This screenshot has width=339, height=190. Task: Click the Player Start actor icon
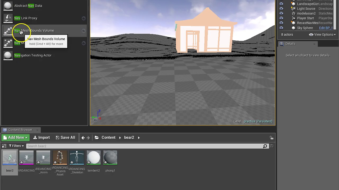point(293,18)
